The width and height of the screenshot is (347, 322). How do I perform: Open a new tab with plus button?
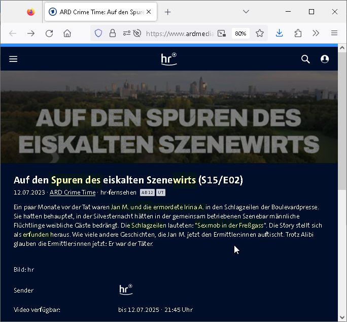pyautogui.click(x=168, y=12)
